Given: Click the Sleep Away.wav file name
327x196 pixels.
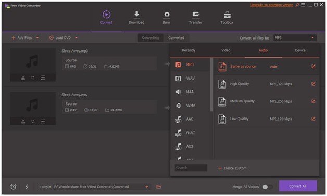Looking at the screenshot, I should (x=74, y=95).
